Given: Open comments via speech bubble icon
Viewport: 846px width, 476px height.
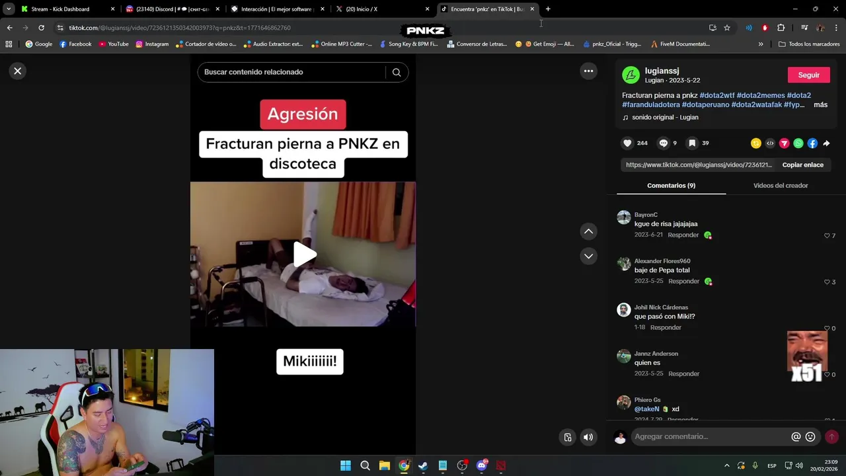Looking at the screenshot, I should tap(664, 143).
